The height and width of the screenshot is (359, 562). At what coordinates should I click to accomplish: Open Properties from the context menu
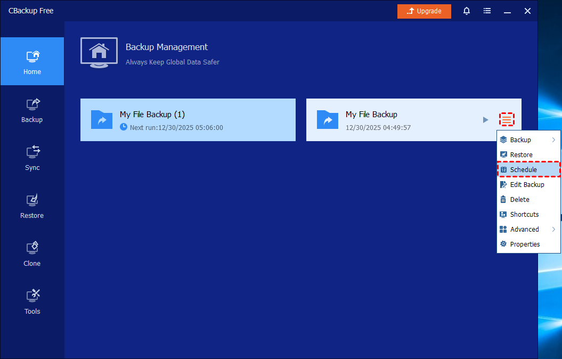pyautogui.click(x=525, y=244)
